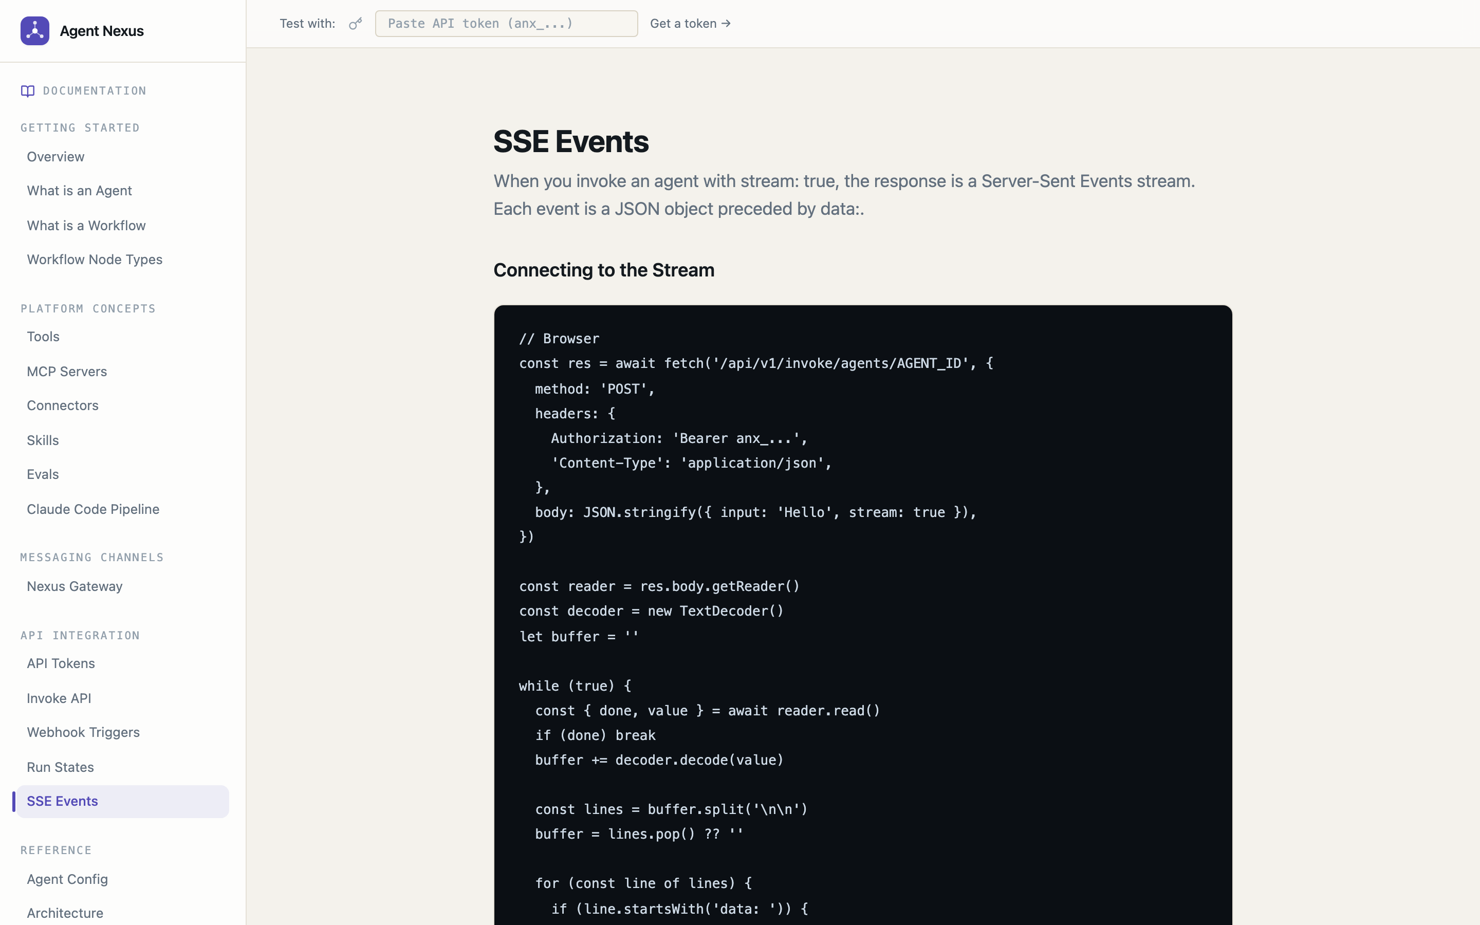This screenshot has height=925, width=1480.
Task: Click the new TextDecoder() line
Action: coord(651,611)
